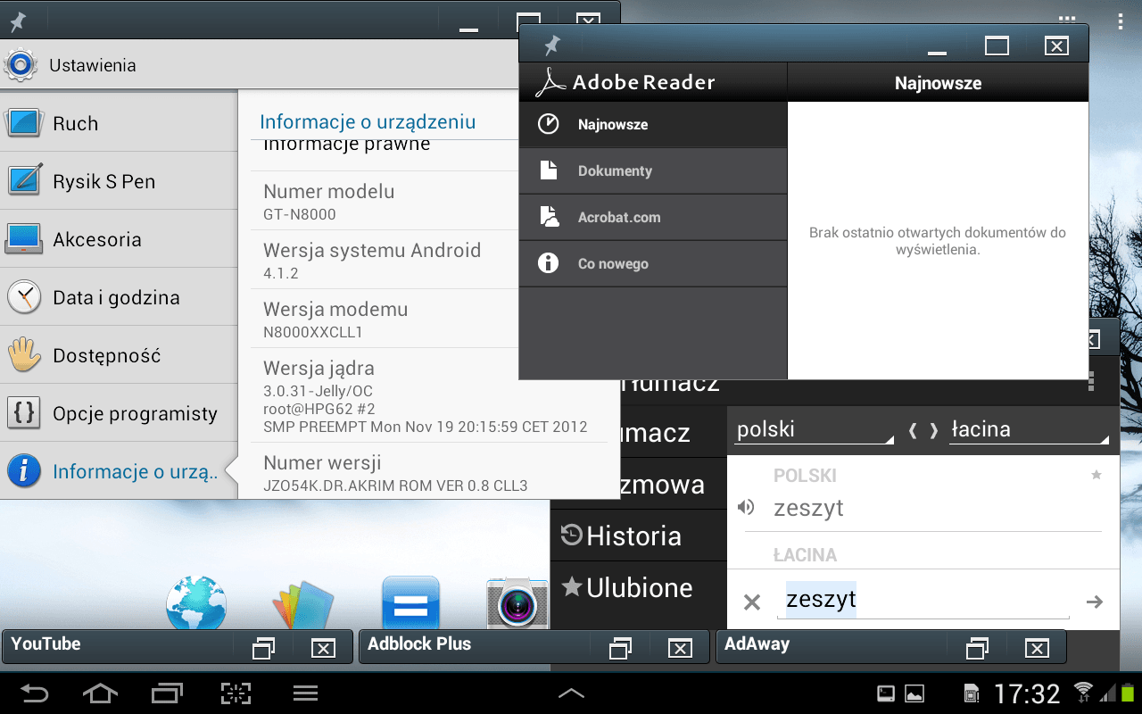
Task: Tap the Android back button
Action: click(x=35, y=693)
